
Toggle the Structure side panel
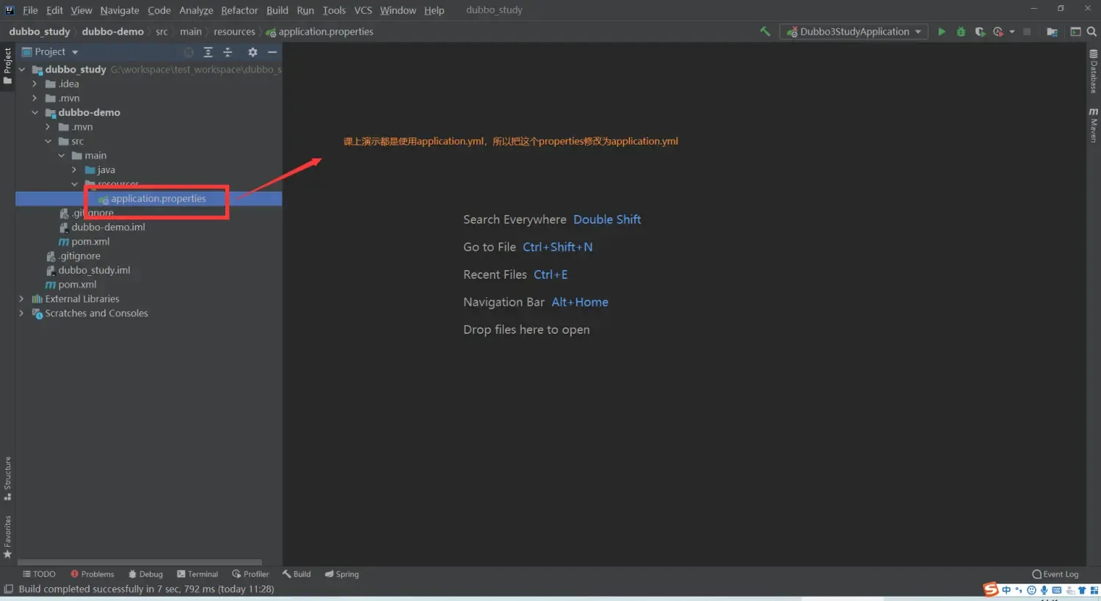click(7, 478)
